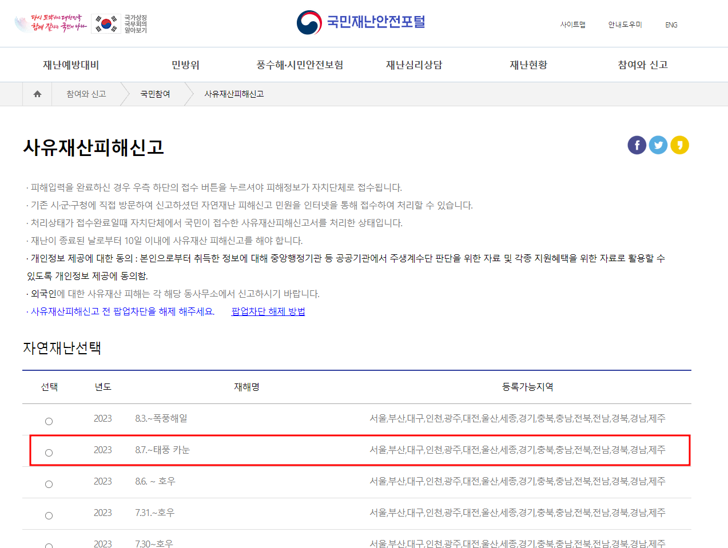This screenshot has width=728, height=548.
Task: Select the 8.7.~태풍 카눈 radio button
Action: pyautogui.click(x=49, y=452)
